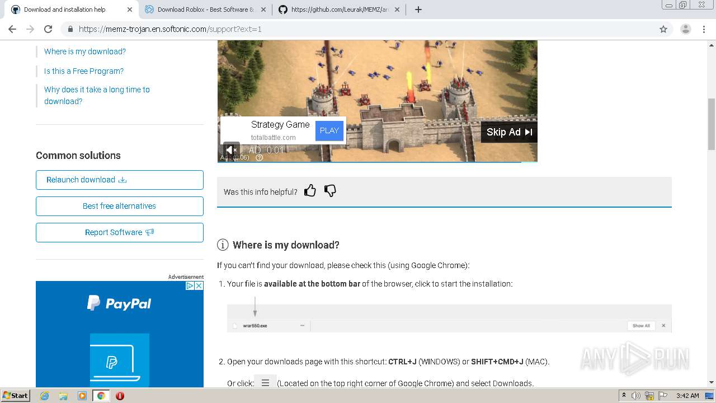Unmute the video ad sound
The height and width of the screenshot is (403, 716).
(x=231, y=150)
